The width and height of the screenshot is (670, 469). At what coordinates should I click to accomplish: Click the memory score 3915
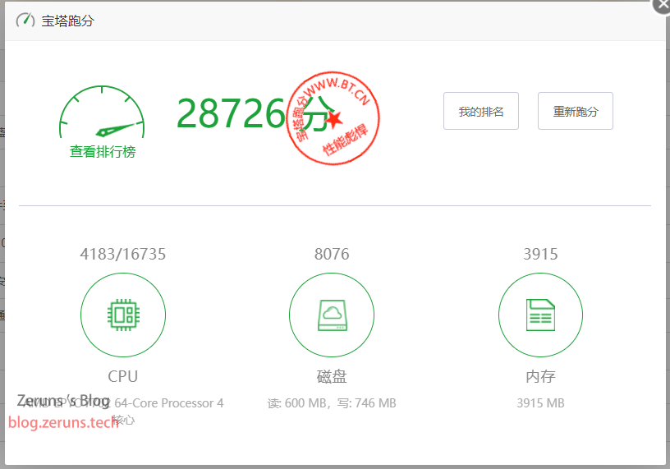(x=540, y=254)
